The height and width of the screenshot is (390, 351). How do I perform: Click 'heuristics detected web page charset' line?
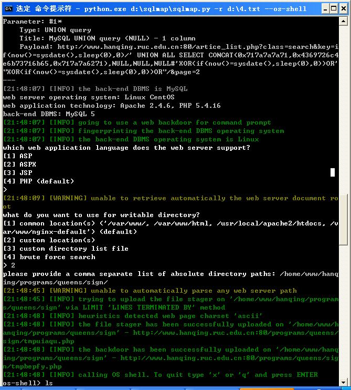click(133, 316)
